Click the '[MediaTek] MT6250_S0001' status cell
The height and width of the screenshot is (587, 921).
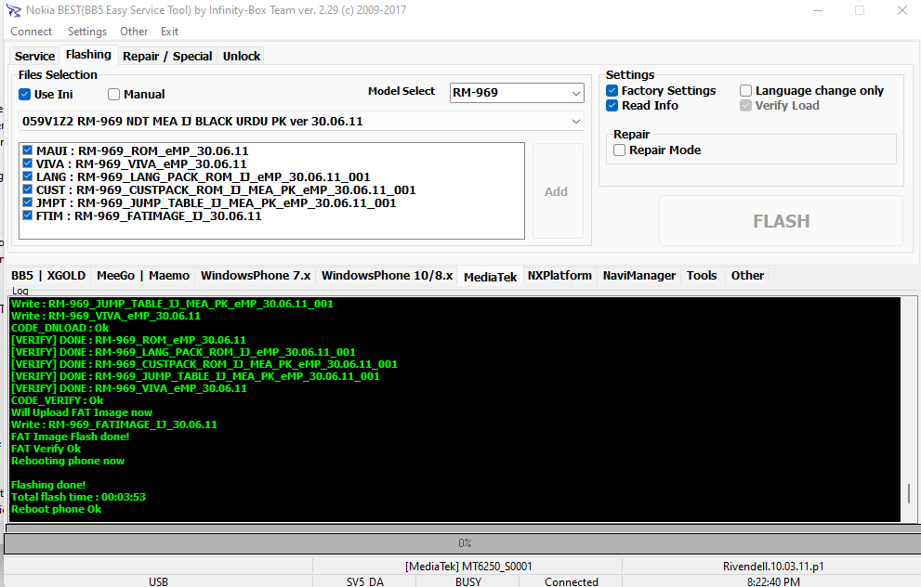tap(468, 567)
